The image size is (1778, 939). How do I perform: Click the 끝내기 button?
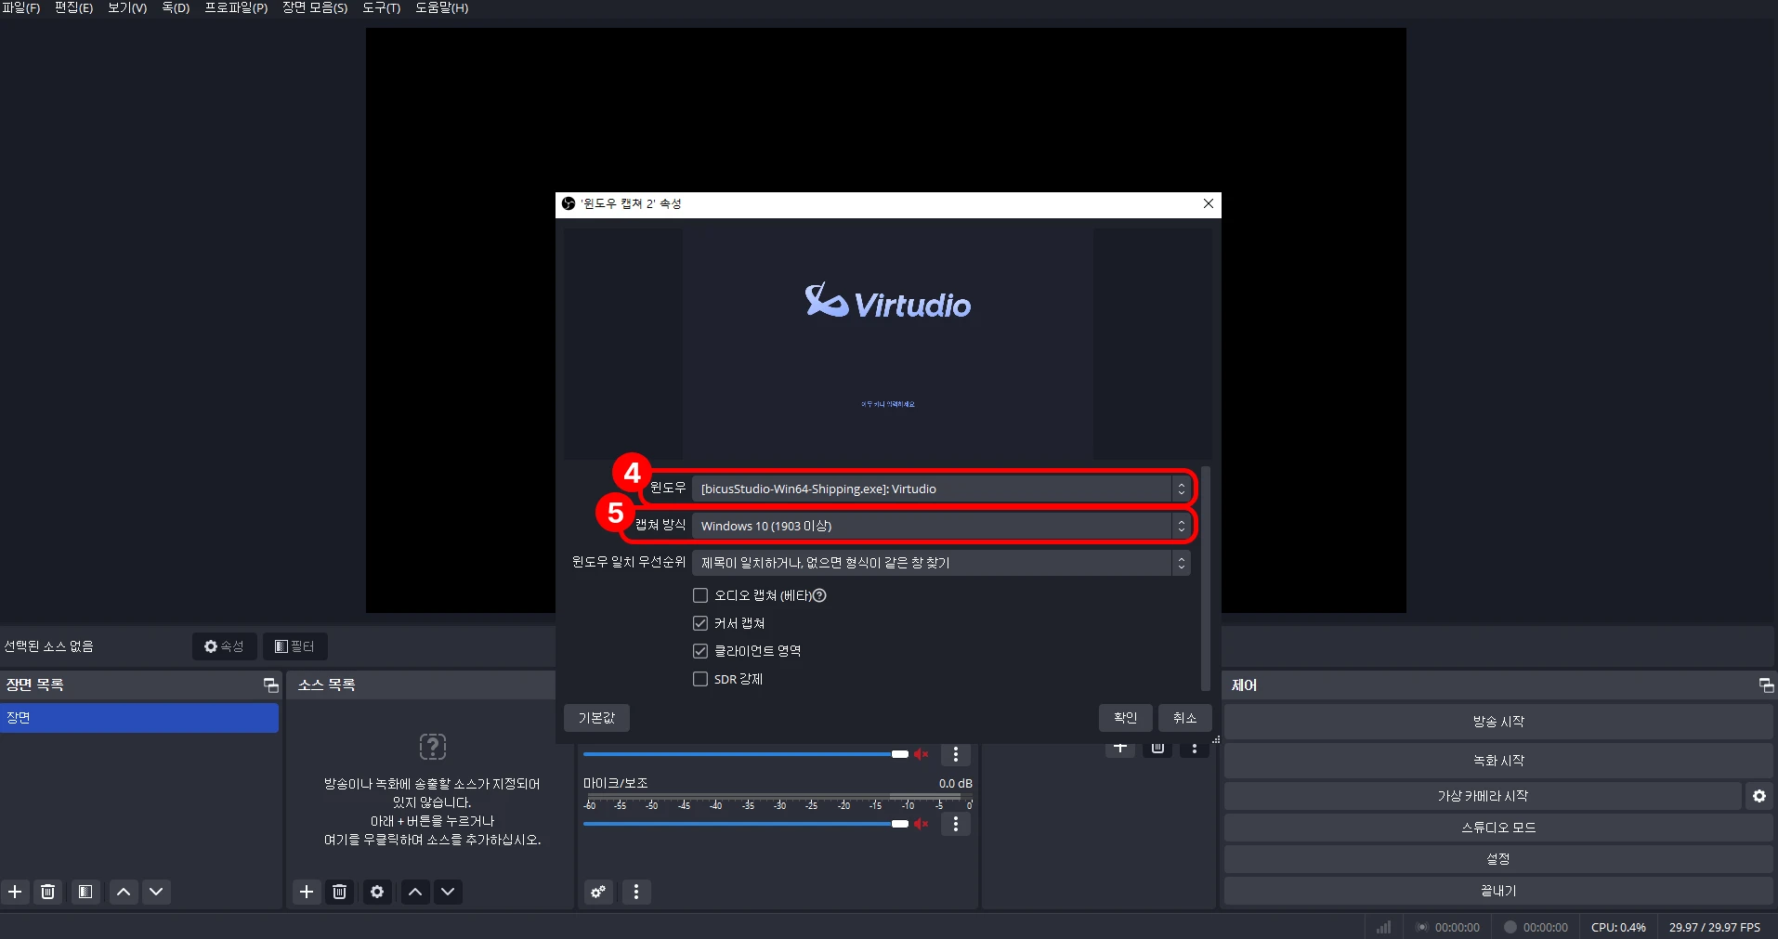1498,891
